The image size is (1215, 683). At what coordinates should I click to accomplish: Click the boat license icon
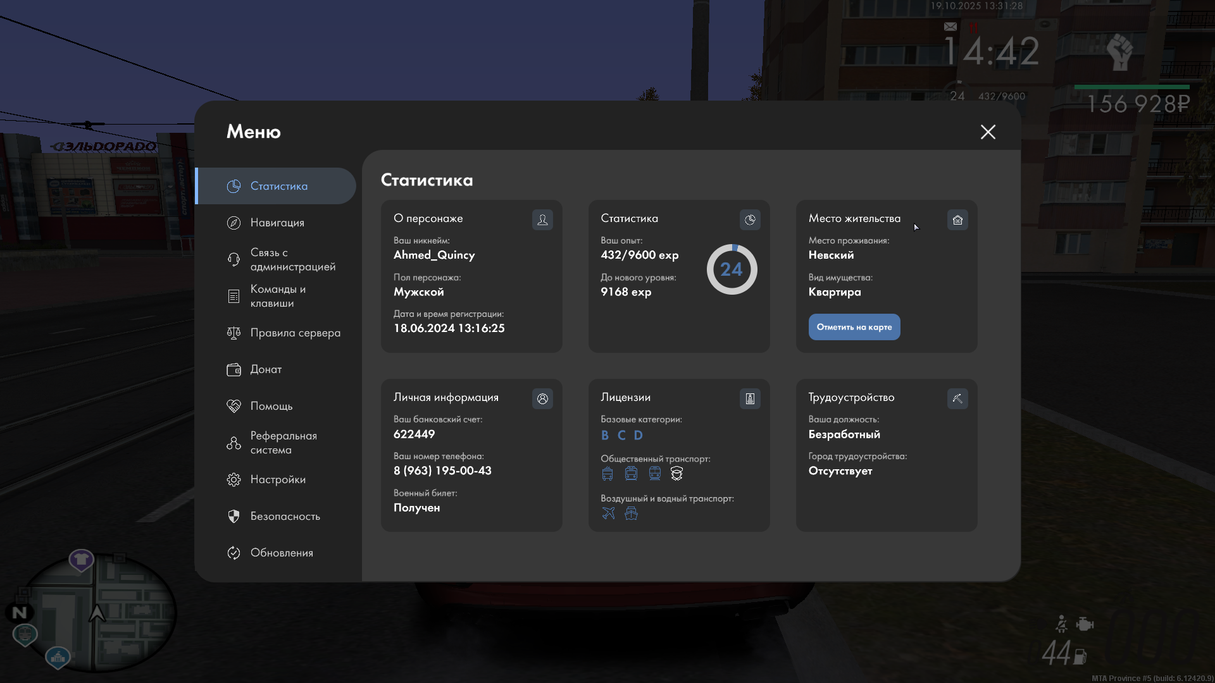631,513
